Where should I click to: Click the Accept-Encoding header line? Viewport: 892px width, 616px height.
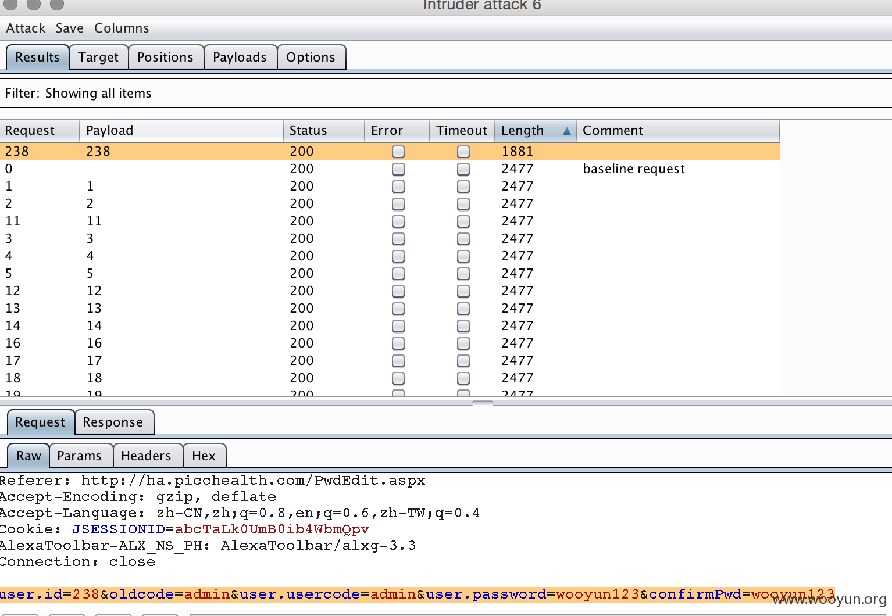138,497
